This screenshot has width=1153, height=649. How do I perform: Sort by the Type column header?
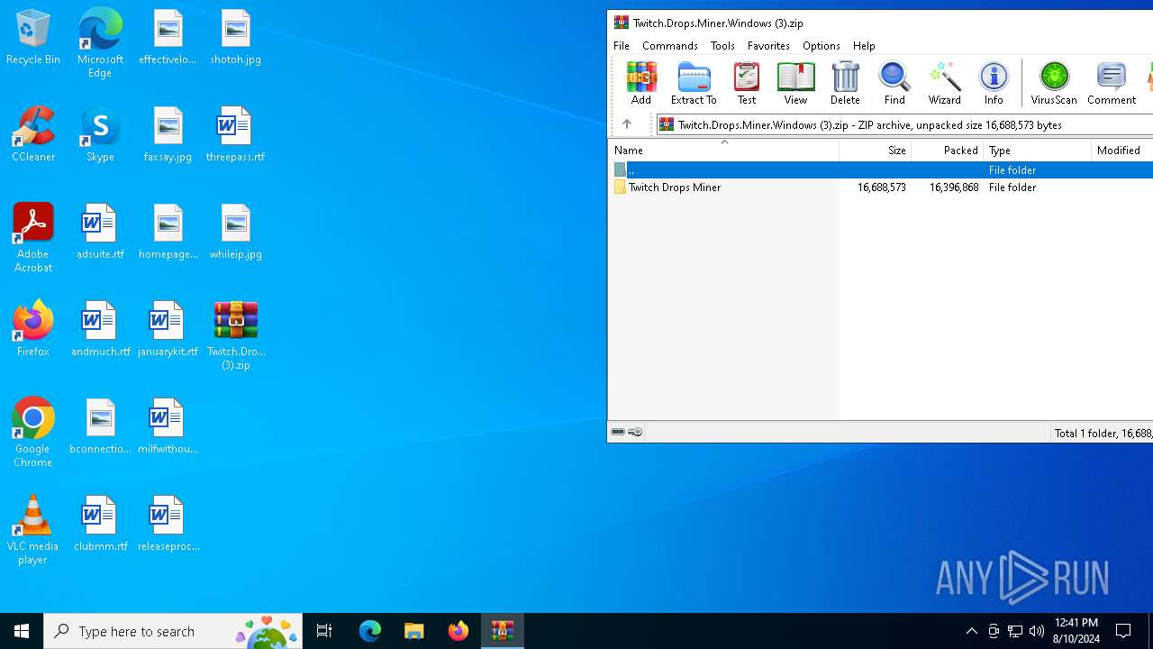[1037, 151]
